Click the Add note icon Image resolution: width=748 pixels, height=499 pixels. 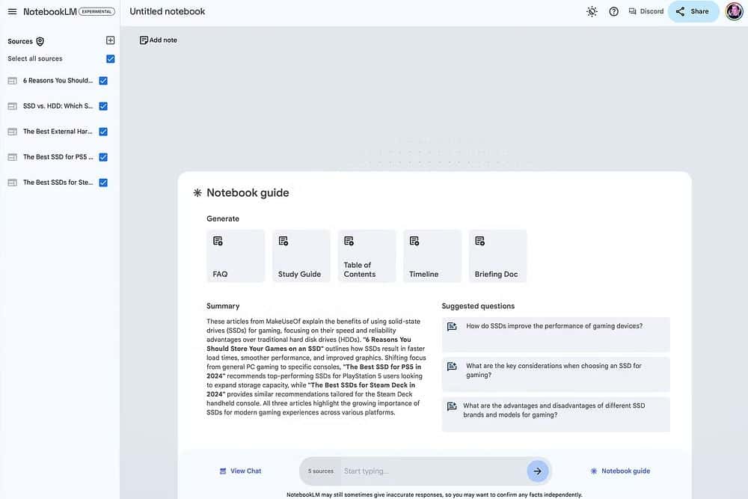(x=142, y=39)
